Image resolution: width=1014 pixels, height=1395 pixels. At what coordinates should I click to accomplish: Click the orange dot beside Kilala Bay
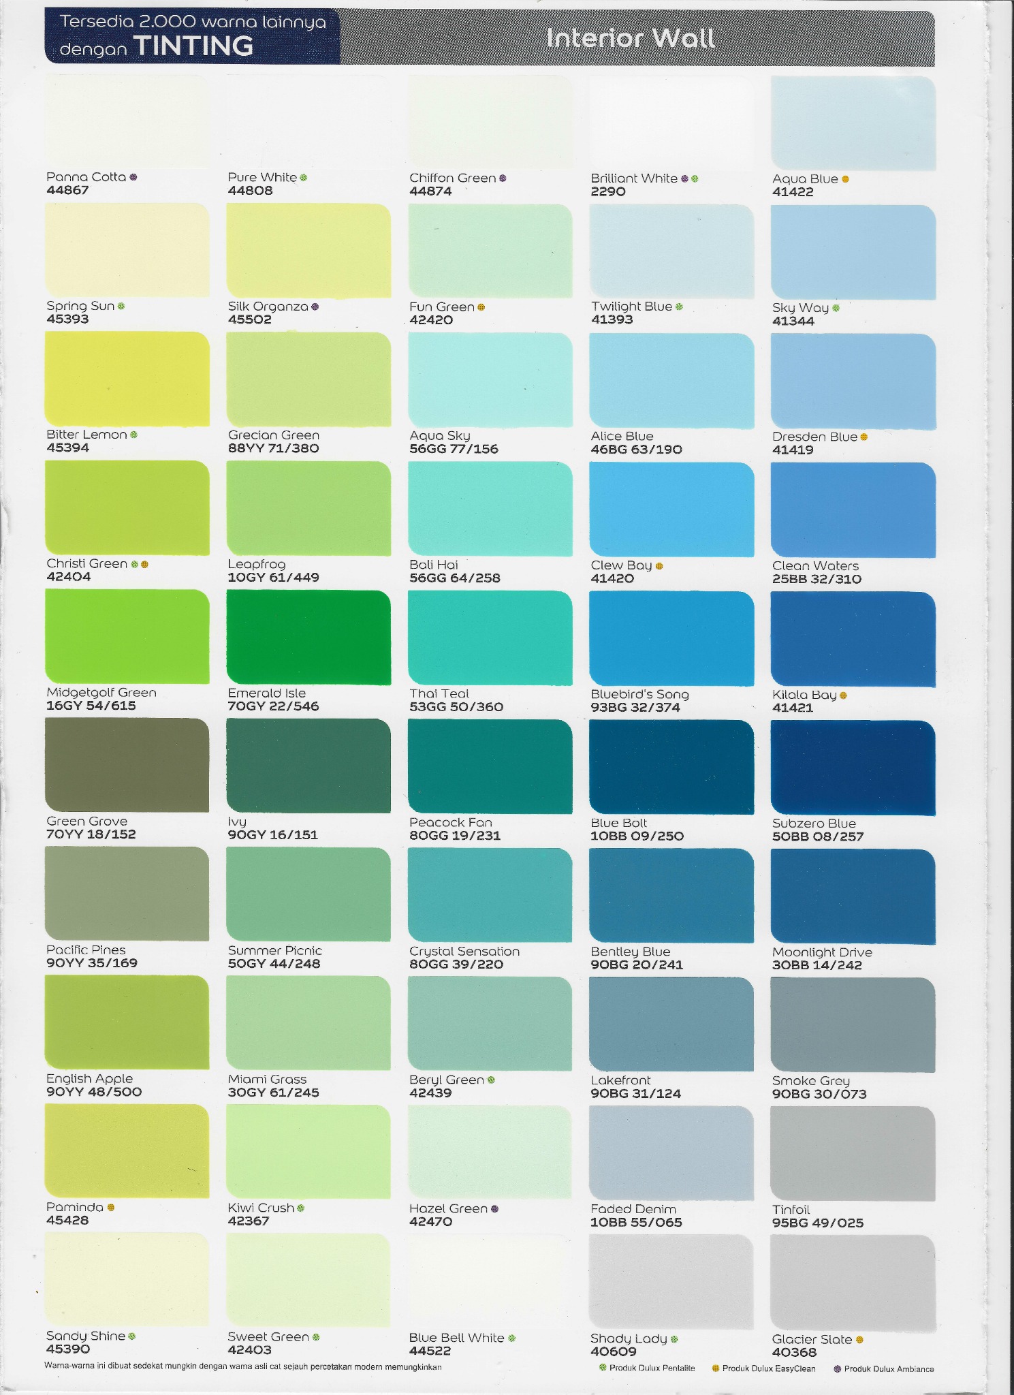point(844,695)
